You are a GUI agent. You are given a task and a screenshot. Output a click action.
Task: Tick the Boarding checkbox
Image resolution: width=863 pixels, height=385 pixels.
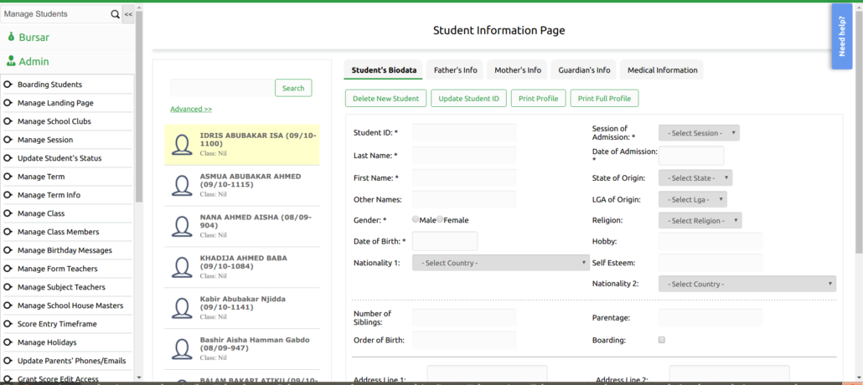pyautogui.click(x=662, y=340)
